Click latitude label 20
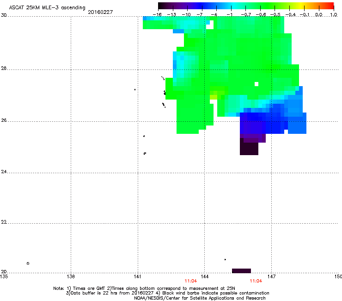The height and width of the screenshot is (301, 342). coord(4,272)
